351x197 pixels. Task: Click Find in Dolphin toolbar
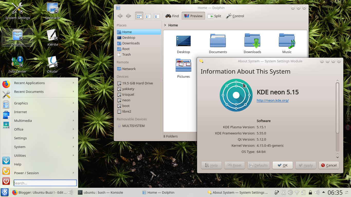pos(172,16)
